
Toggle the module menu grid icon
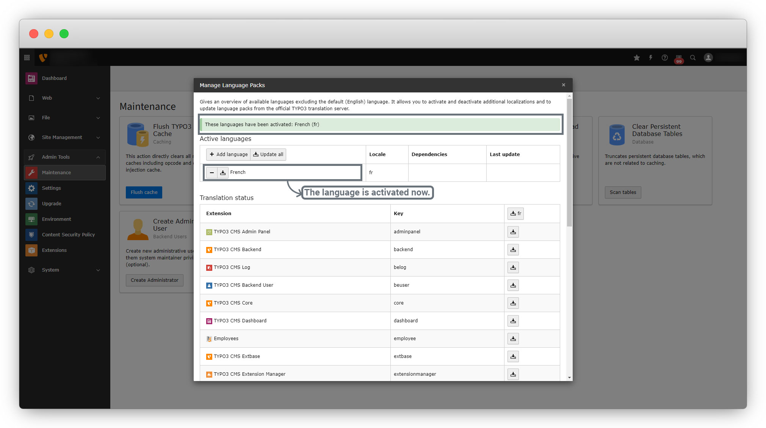point(27,58)
